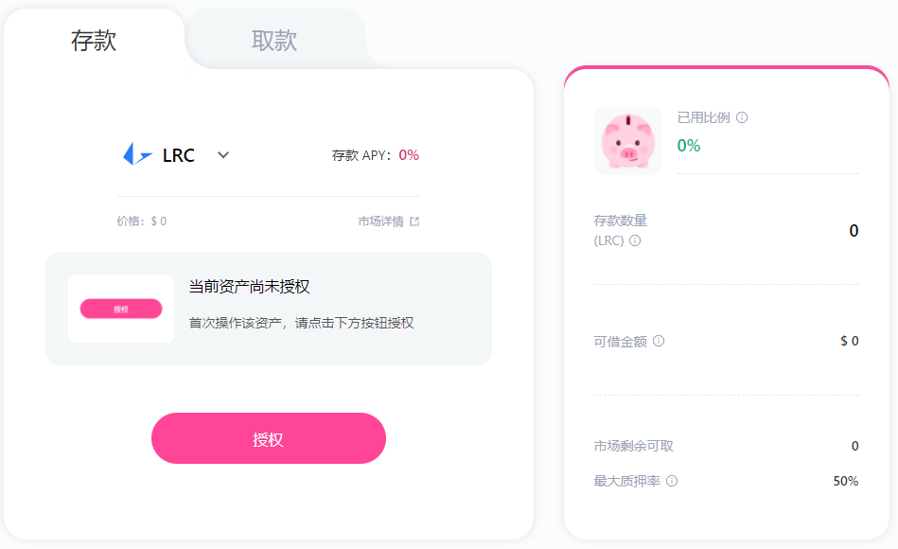Image resolution: width=898 pixels, height=549 pixels.
Task: Click the green 0% used ratio value
Action: (689, 146)
